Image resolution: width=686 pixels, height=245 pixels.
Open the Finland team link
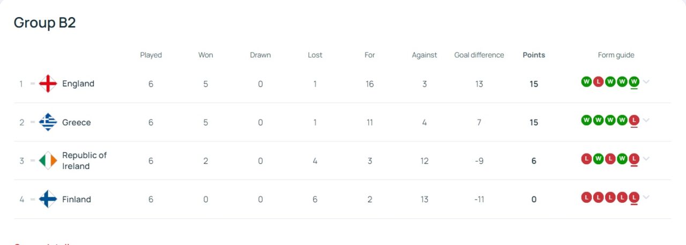[x=77, y=200]
